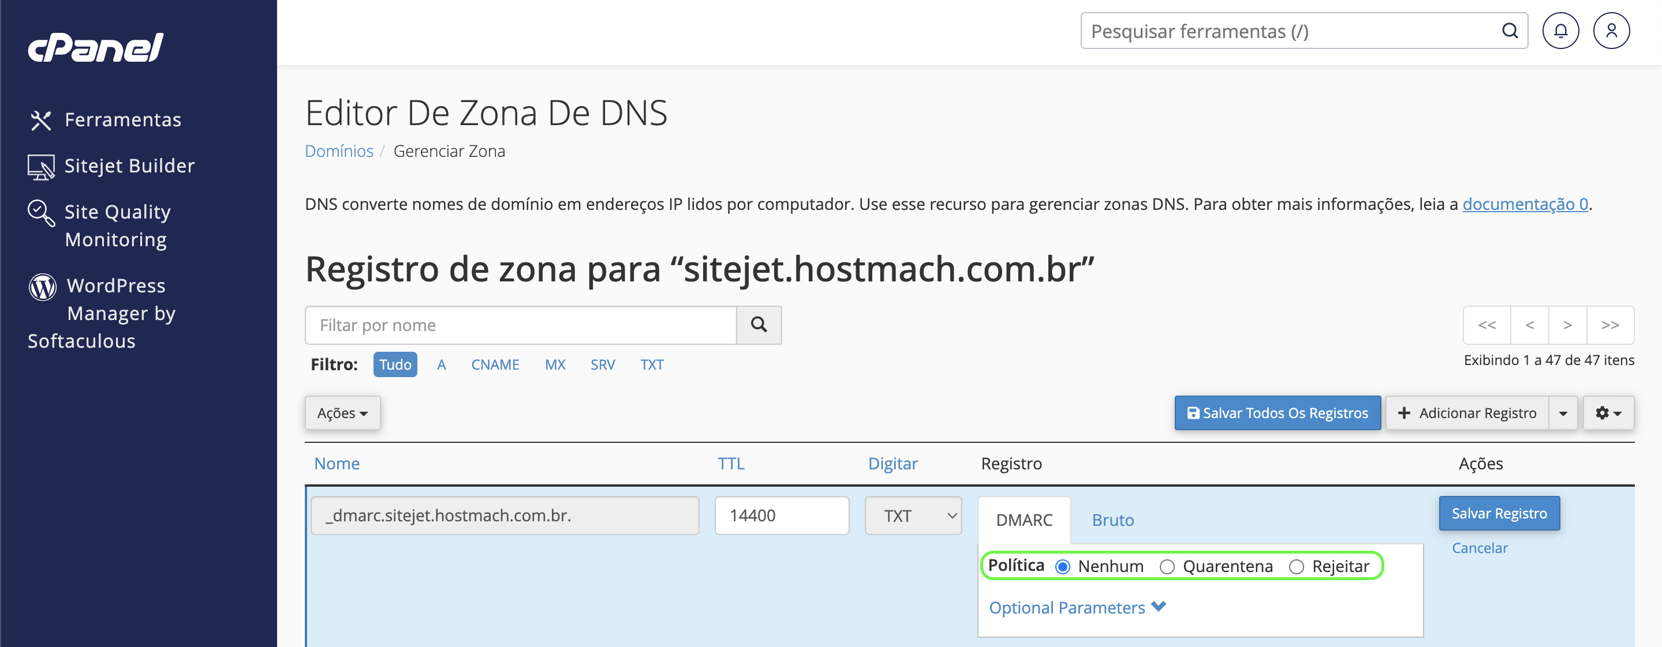Image resolution: width=1662 pixels, height=647 pixels.
Task: Open the gear settings dropdown
Action: (1608, 413)
